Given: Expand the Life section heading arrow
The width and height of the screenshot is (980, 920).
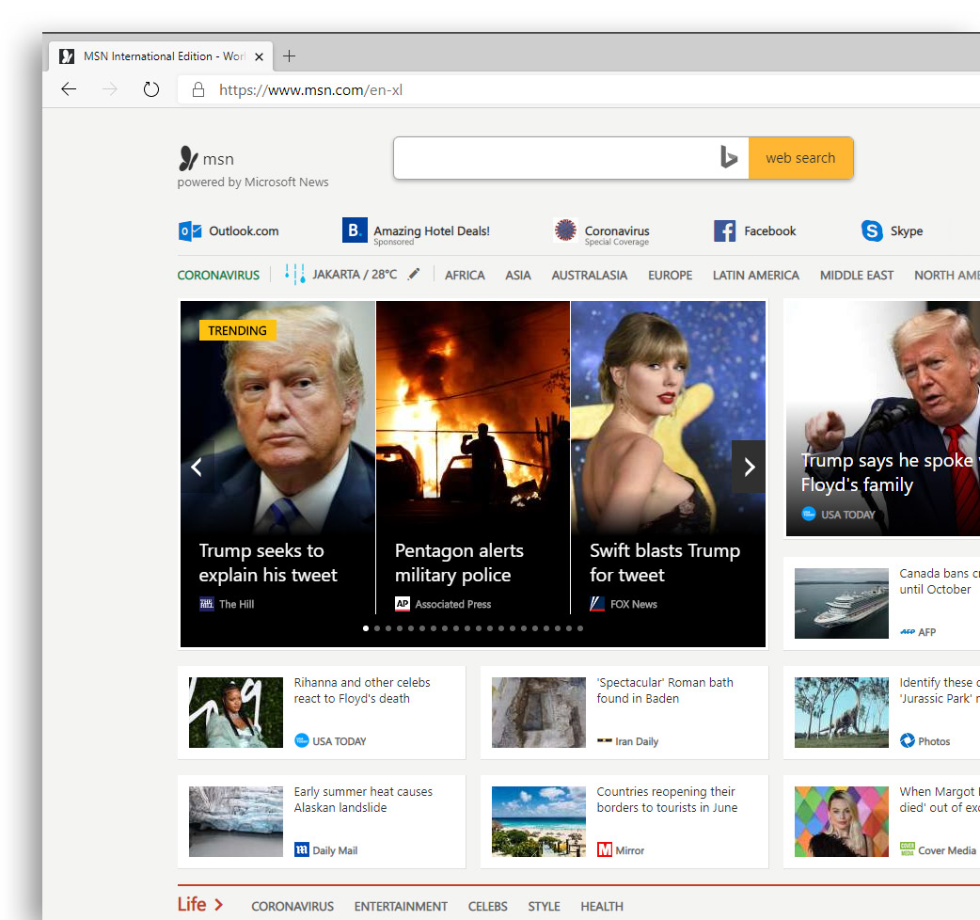Looking at the screenshot, I should coord(219,904).
